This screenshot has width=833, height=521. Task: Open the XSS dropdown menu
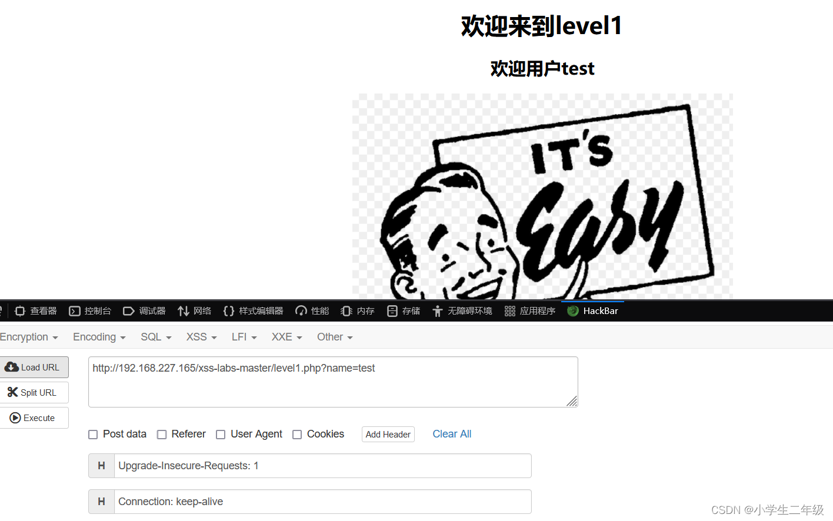202,337
